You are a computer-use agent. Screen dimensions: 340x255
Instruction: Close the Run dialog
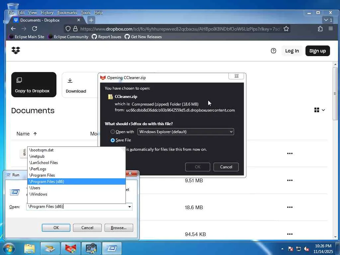[x=130, y=173]
